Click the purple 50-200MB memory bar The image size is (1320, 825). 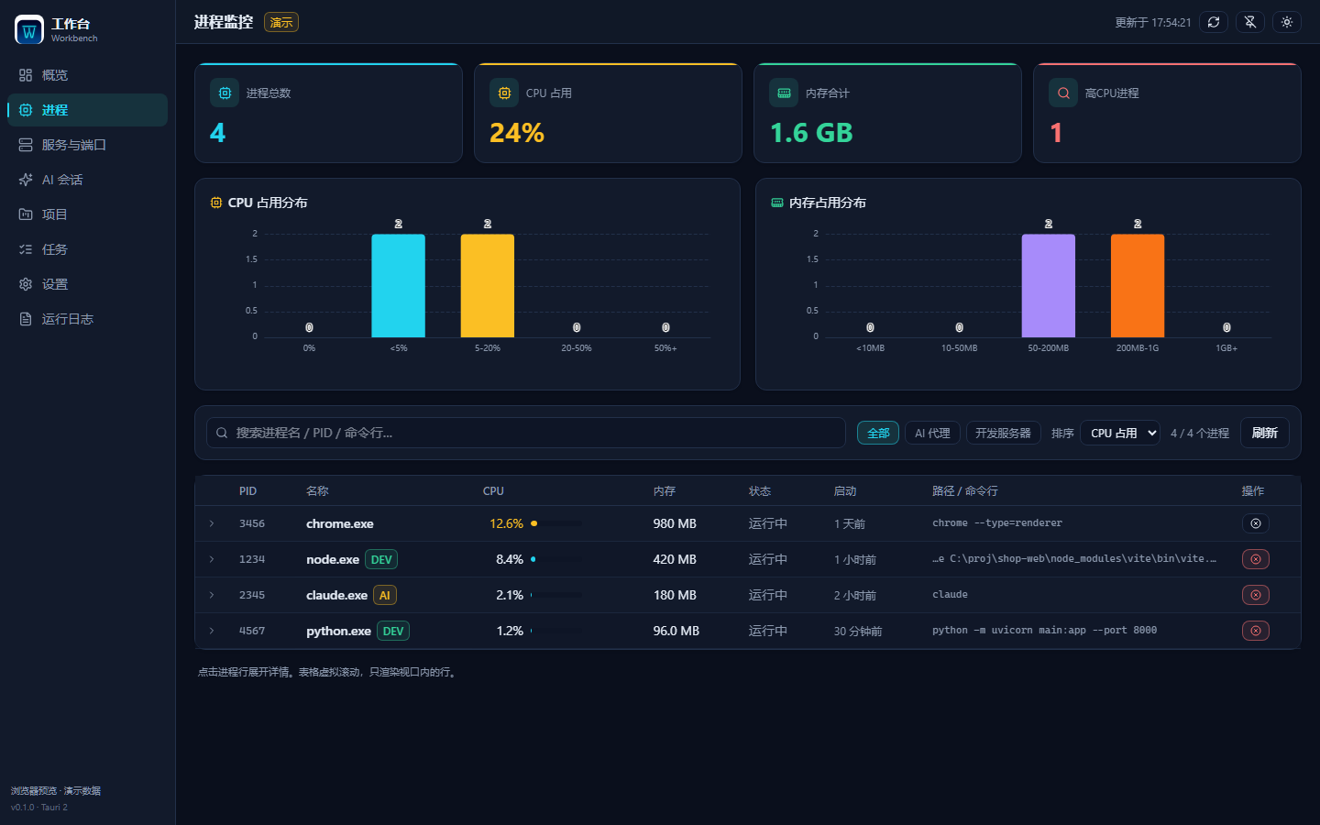[1049, 285]
